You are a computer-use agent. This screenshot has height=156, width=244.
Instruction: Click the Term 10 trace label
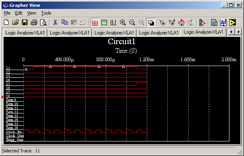click(12, 104)
